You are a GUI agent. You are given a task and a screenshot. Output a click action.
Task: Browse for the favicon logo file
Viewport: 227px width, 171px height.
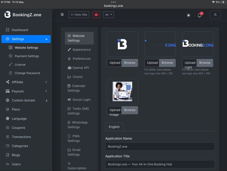pyautogui.click(x=130, y=63)
